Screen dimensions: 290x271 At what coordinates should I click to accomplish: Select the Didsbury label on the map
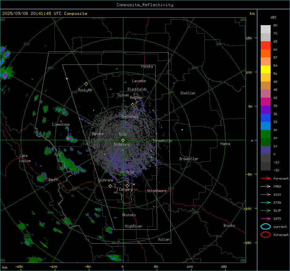(121, 144)
